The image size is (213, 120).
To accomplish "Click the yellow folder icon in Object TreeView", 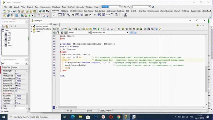I will coord(7,26).
